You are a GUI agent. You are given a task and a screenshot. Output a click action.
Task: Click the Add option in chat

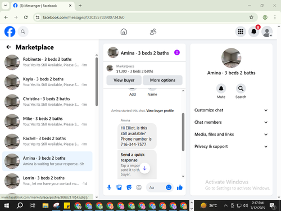[x=132, y=92]
